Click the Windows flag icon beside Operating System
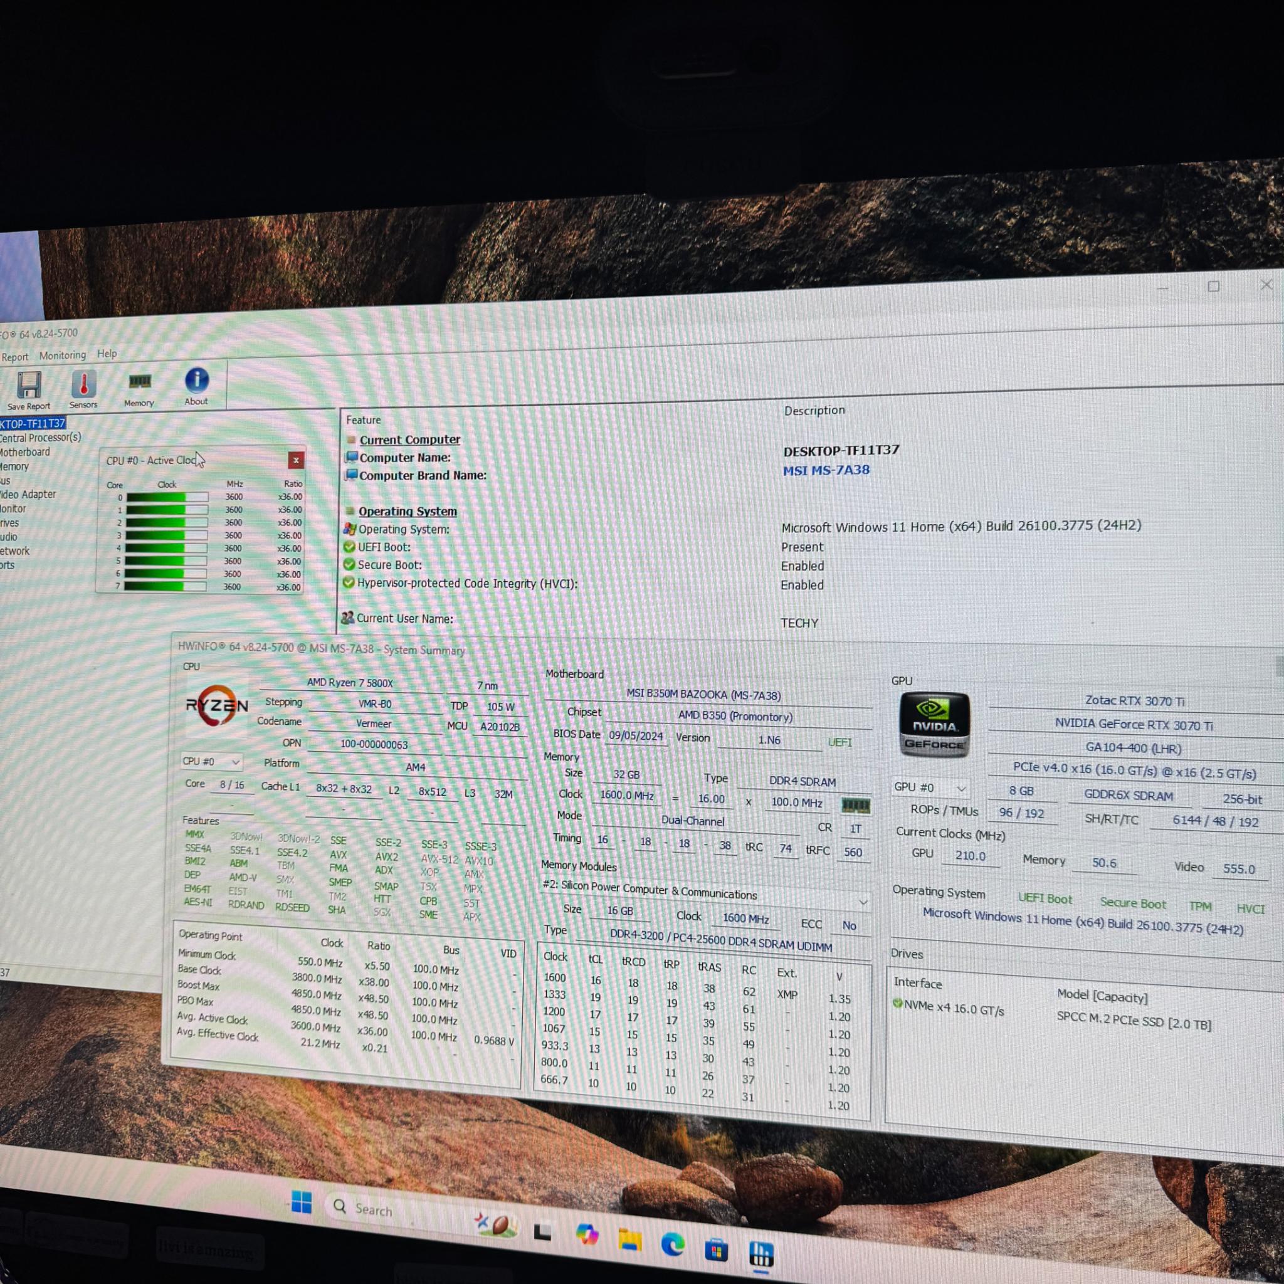This screenshot has height=1284, width=1284. coord(350,529)
